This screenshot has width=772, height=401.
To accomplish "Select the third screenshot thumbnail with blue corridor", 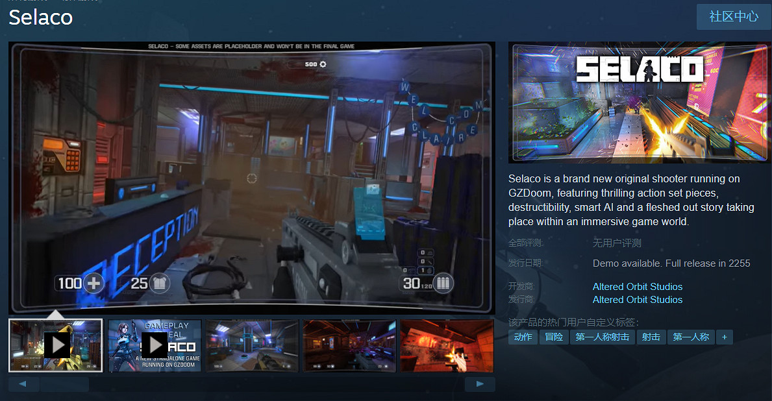I will [253, 345].
